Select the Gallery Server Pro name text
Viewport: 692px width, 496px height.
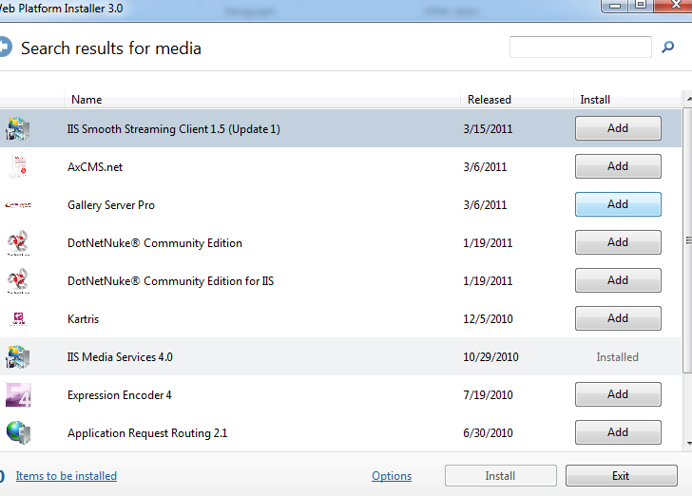coord(111,205)
